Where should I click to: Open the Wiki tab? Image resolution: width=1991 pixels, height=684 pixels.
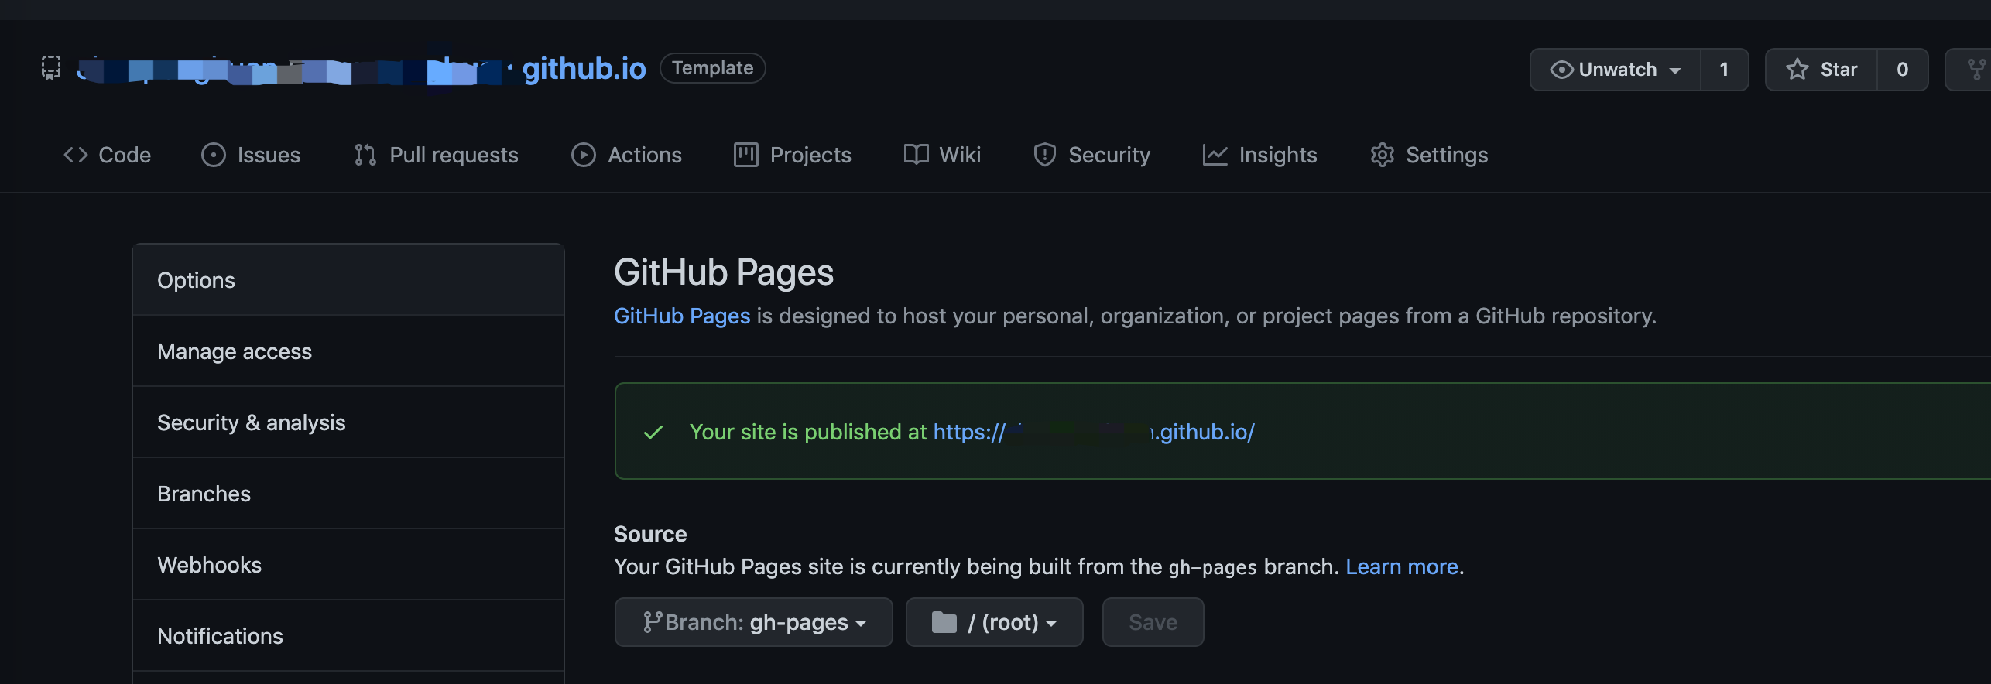click(x=942, y=155)
